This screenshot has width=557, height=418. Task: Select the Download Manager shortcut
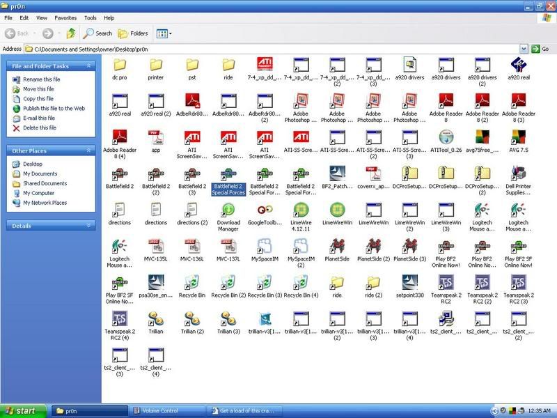(228, 210)
